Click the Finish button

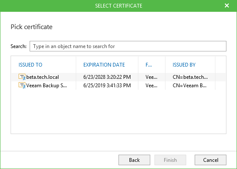pyautogui.click(x=170, y=160)
